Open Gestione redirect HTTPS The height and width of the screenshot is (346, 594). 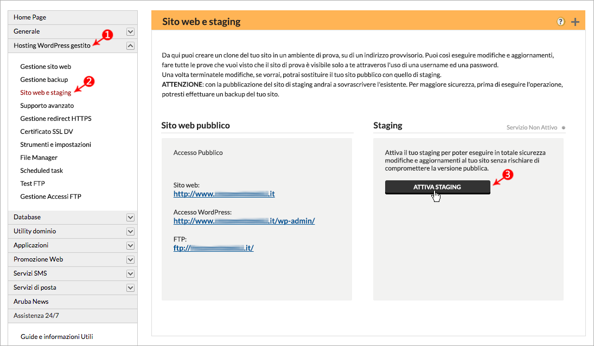[x=56, y=119]
